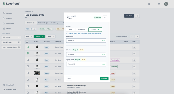Focus the Retail Value input field
The image size is (174, 94).
click(86, 41)
